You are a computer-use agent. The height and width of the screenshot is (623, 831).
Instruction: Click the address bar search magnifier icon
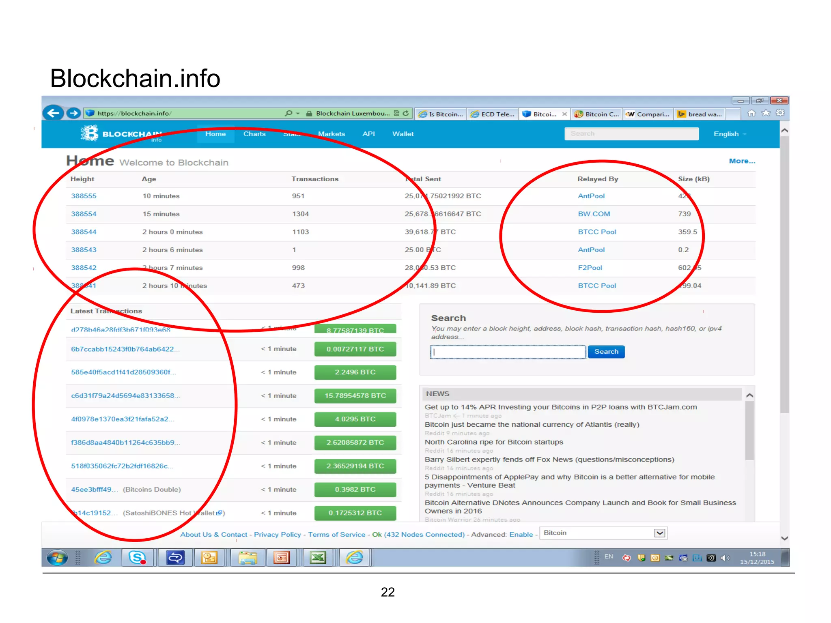288,113
